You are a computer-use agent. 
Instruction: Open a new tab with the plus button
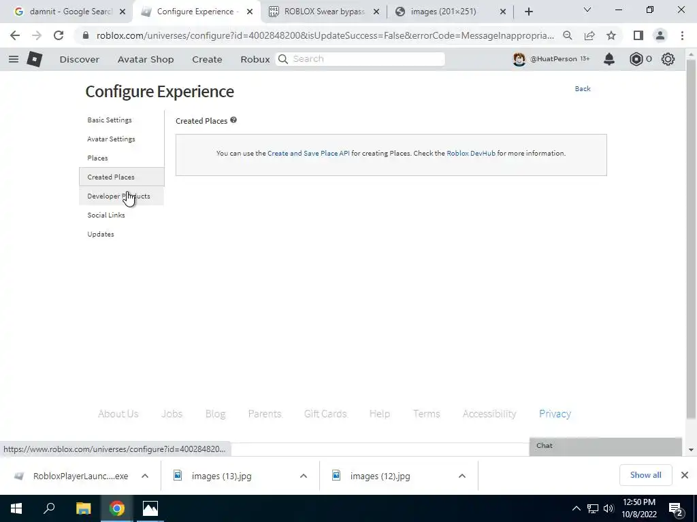[x=528, y=12]
